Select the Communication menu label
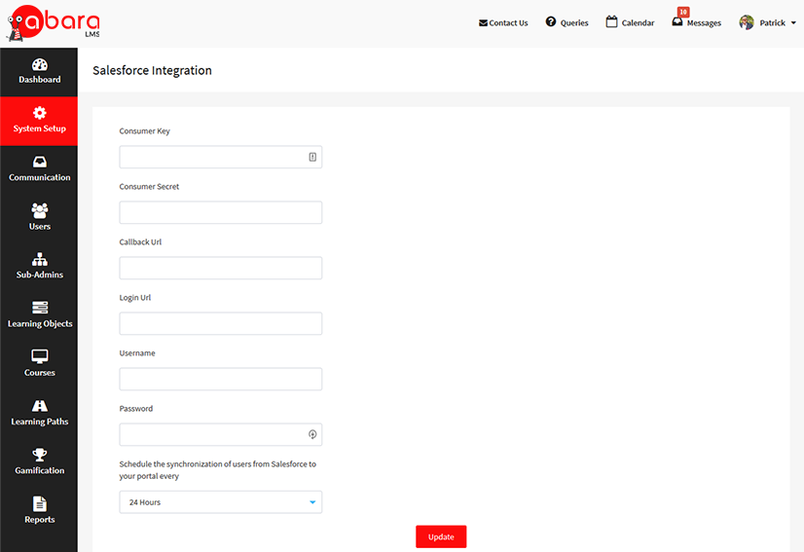This screenshot has width=804, height=552. (40, 177)
